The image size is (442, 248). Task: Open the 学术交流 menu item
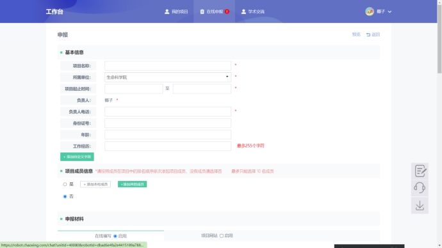253,12
